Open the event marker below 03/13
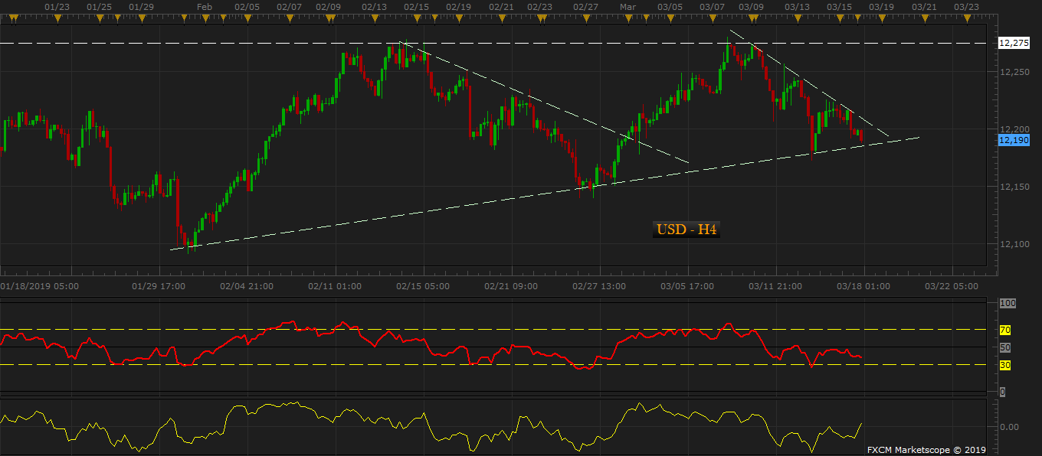 point(797,20)
